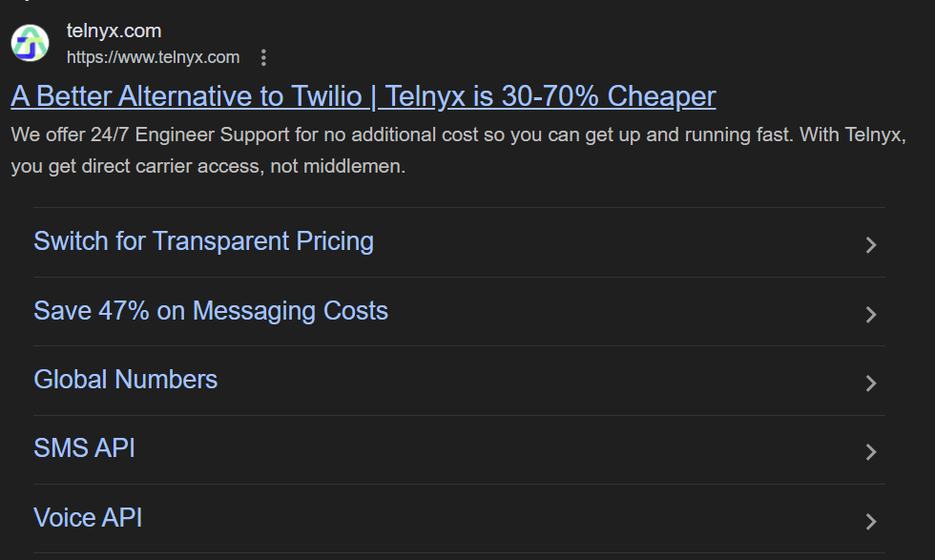Select the SMS API sitelink

click(x=84, y=448)
